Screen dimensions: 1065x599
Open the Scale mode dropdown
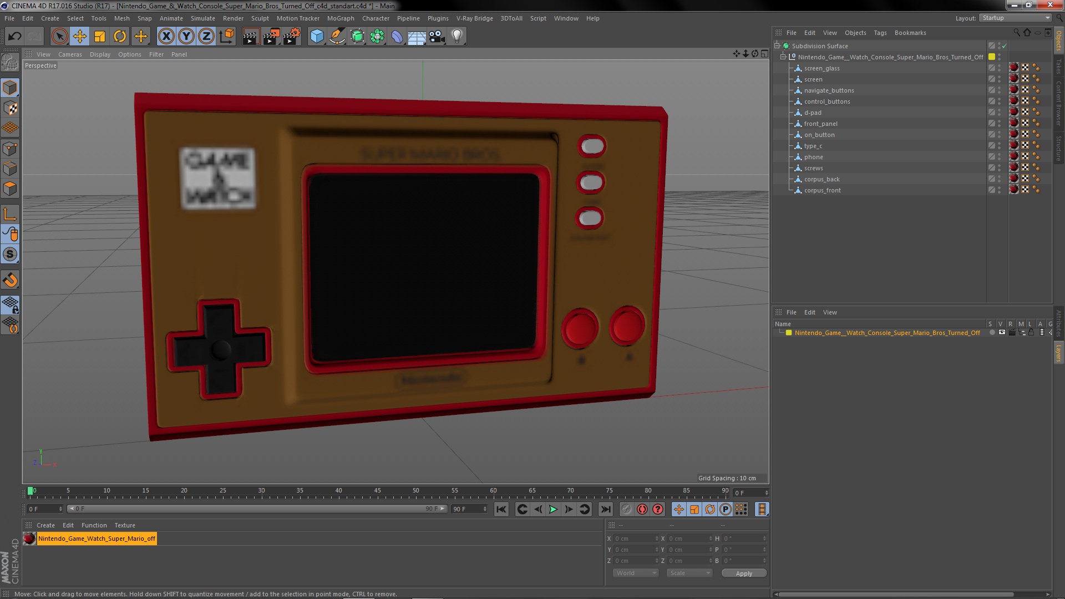[x=689, y=573]
